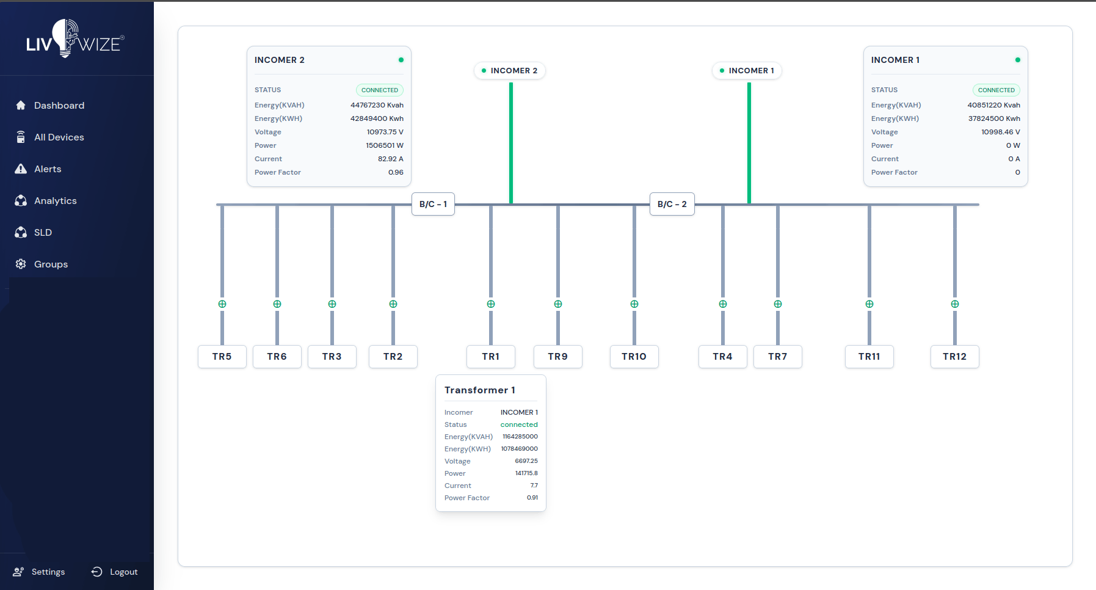The width and height of the screenshot is (1096, 590).
Task: Select the TR7 transformer box
Action: point(778,357)
